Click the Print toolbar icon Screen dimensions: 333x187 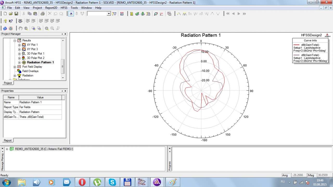click(42, 14)
